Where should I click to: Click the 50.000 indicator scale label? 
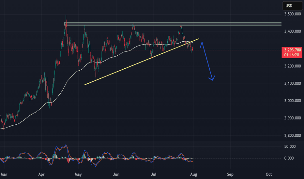(x=290, y=146)
